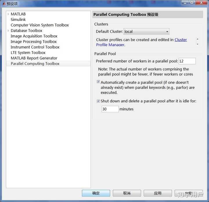209x202 pixels.
Task: Open Computer Vision System Toolbox preferences
Action: tap(40, 25)
